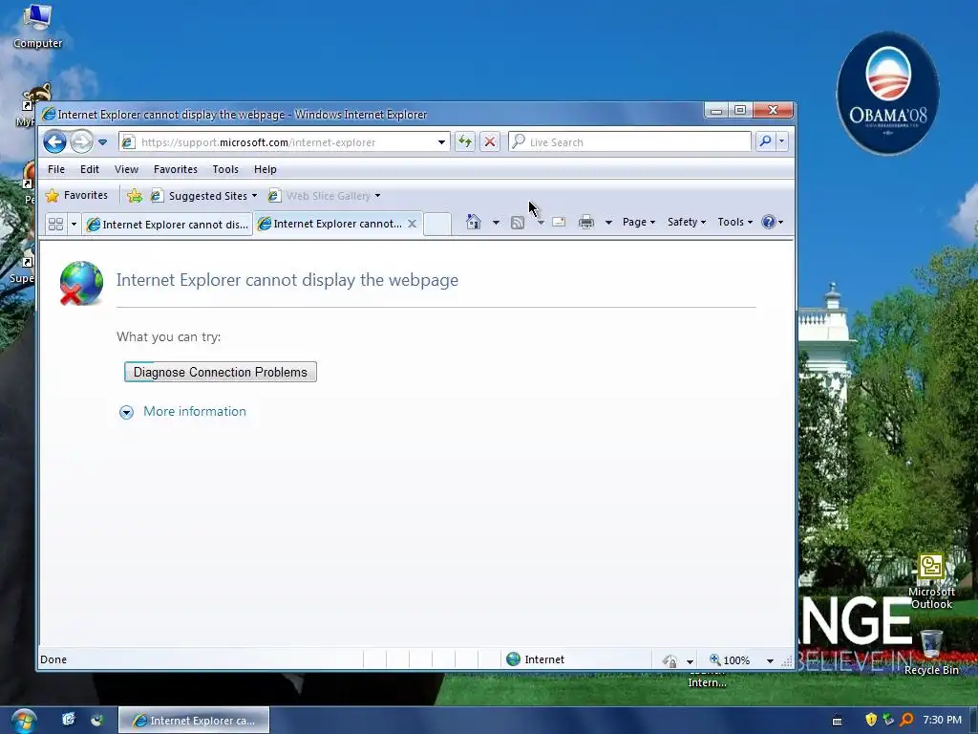Open the Tools menu in menu bar

point(225,169)
